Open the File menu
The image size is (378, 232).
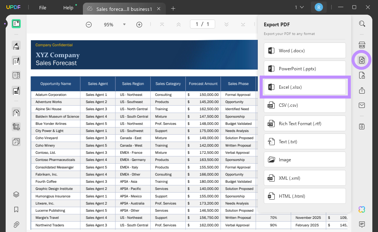pyautogui.click(x=43, y=7)
